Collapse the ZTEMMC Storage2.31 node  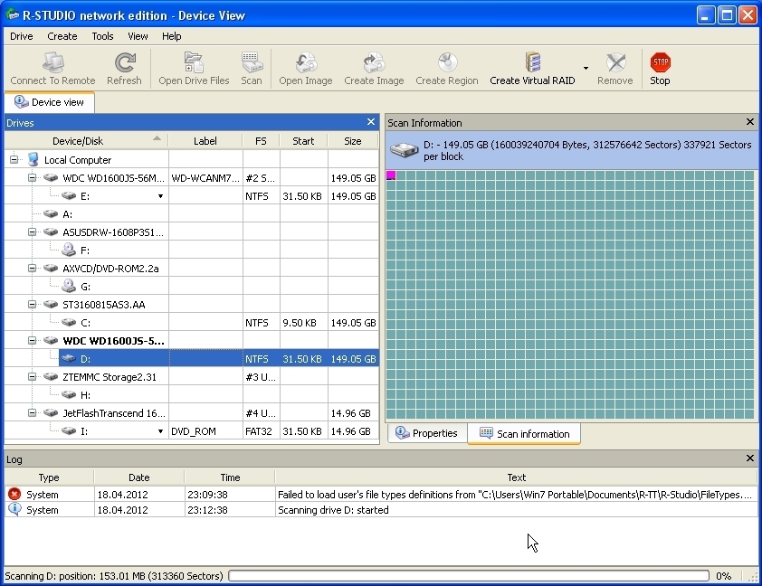[x=32, y=377]
